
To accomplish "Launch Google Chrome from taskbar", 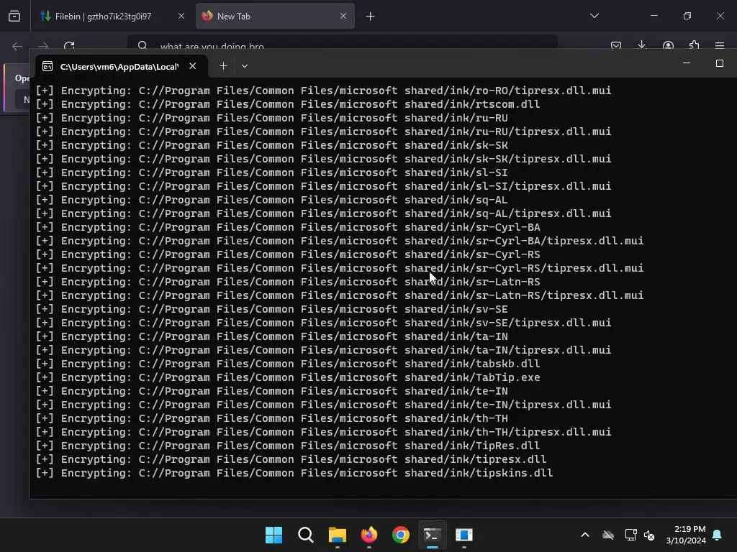I will tap(401, 535).
